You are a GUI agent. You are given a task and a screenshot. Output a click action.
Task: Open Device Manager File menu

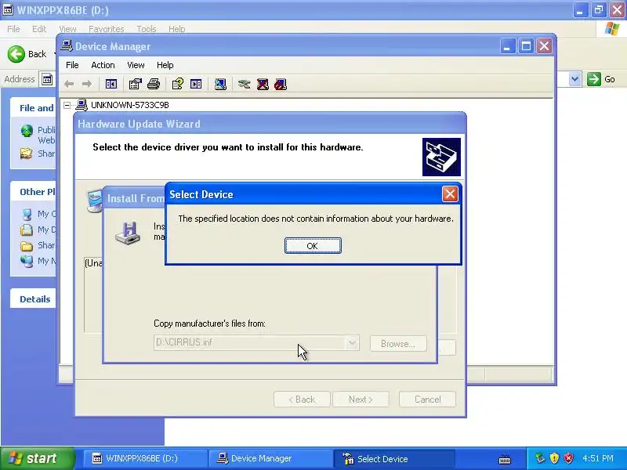click(72, 65)
